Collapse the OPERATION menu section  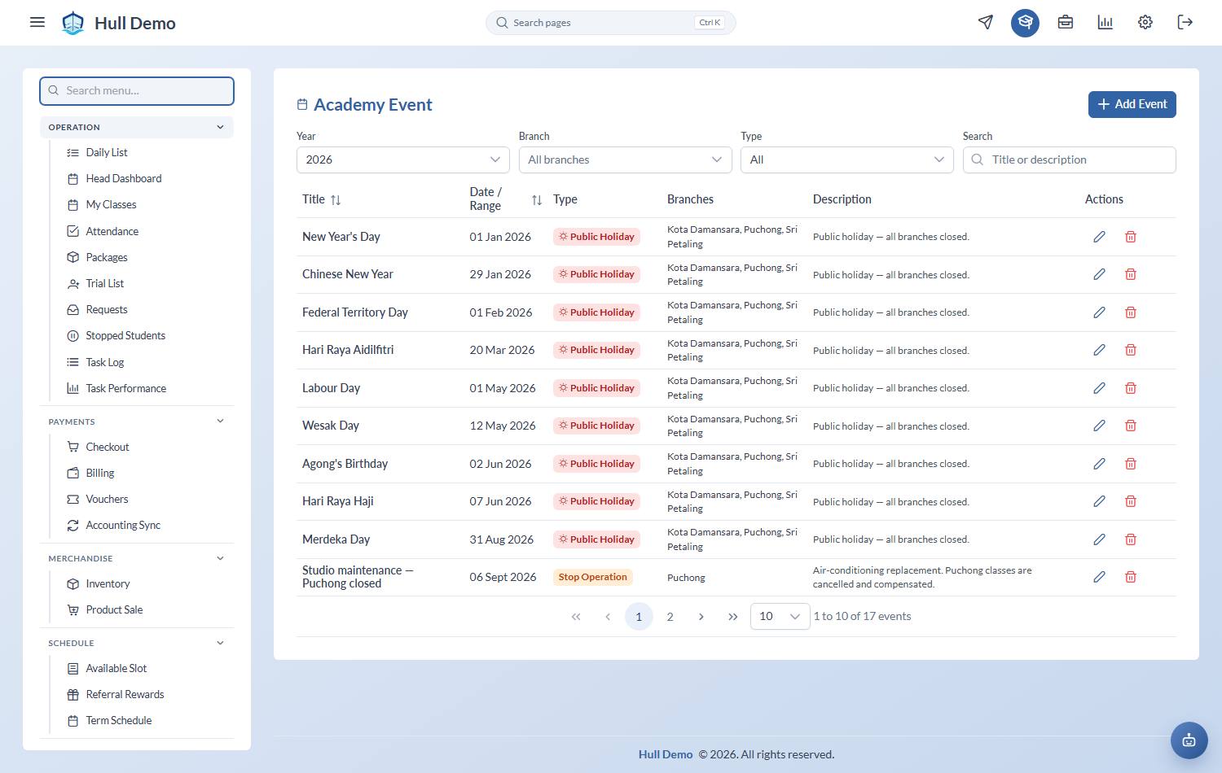coord(137,127)
